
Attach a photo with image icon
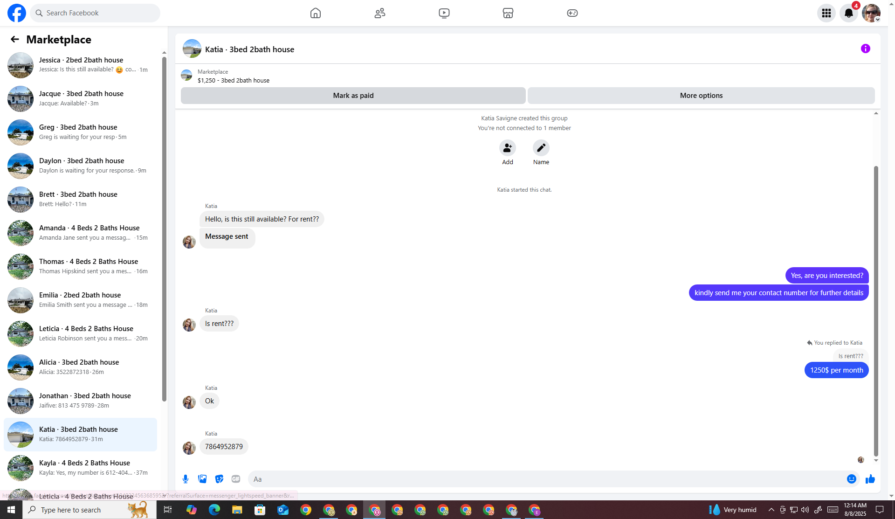(202, 479)
